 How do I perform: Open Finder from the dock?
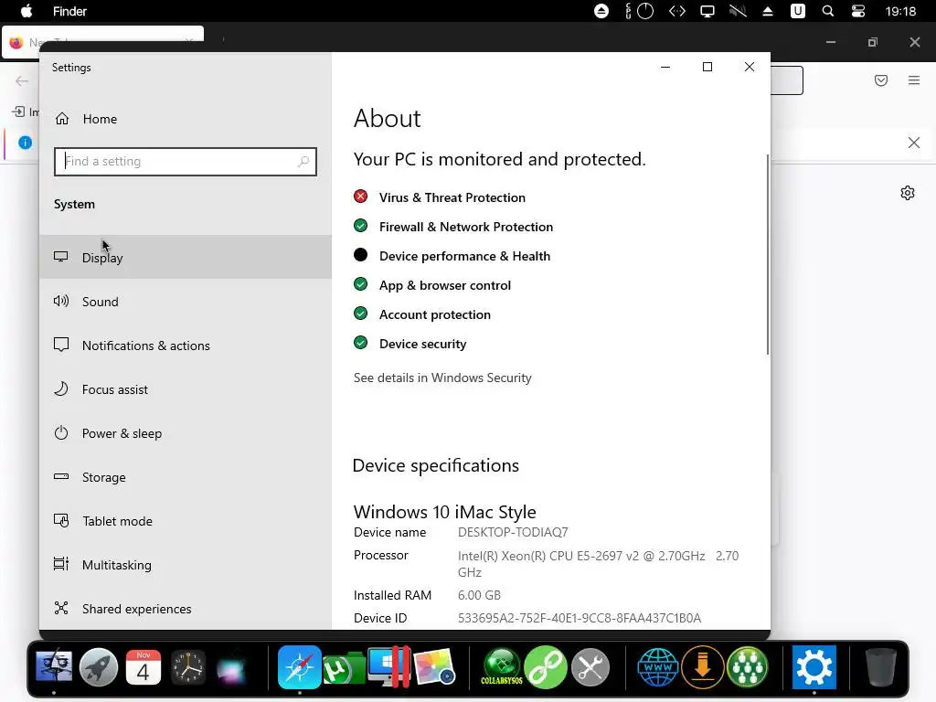(x=54, y=666)
